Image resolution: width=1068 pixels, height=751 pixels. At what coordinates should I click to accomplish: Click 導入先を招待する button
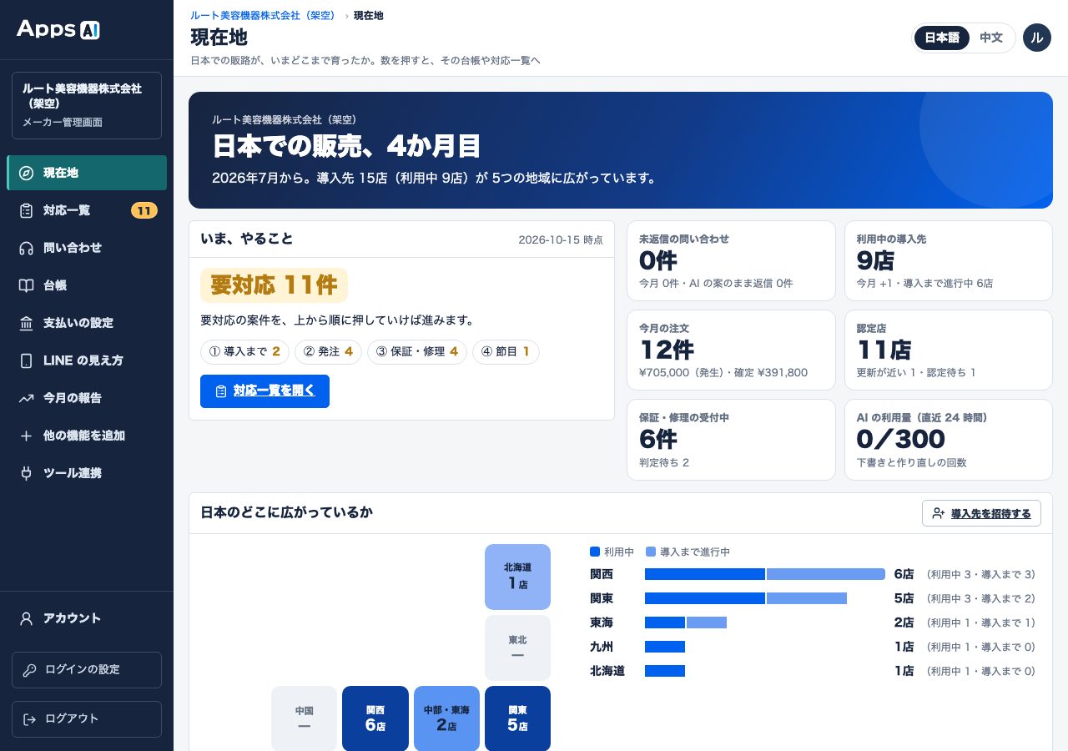(x=981, y=513)
